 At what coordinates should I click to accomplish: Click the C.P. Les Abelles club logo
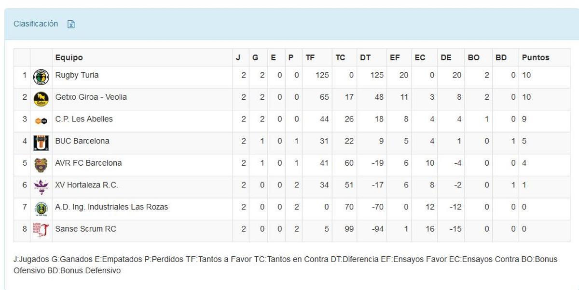click(40, 119)
